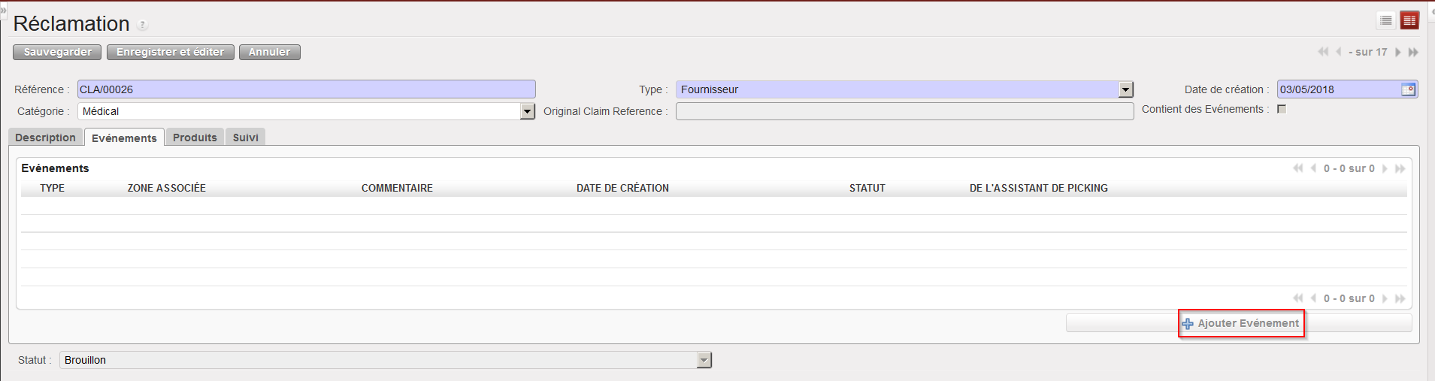Viewport: 1435px width, 381px height.
Task: Open the Produits tab
Action: (195, 138)
